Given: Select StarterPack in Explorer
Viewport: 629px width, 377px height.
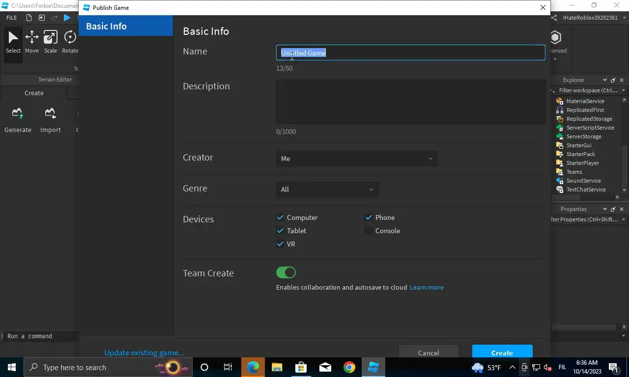Looking at the screenshot, I should coord(580,154).
